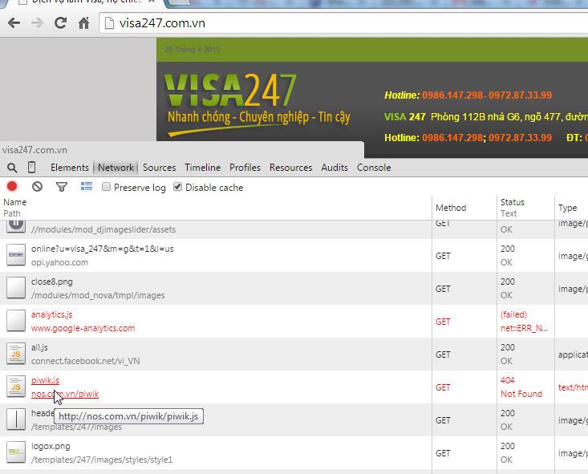Reload the page with refresh icon

[60, 23]
